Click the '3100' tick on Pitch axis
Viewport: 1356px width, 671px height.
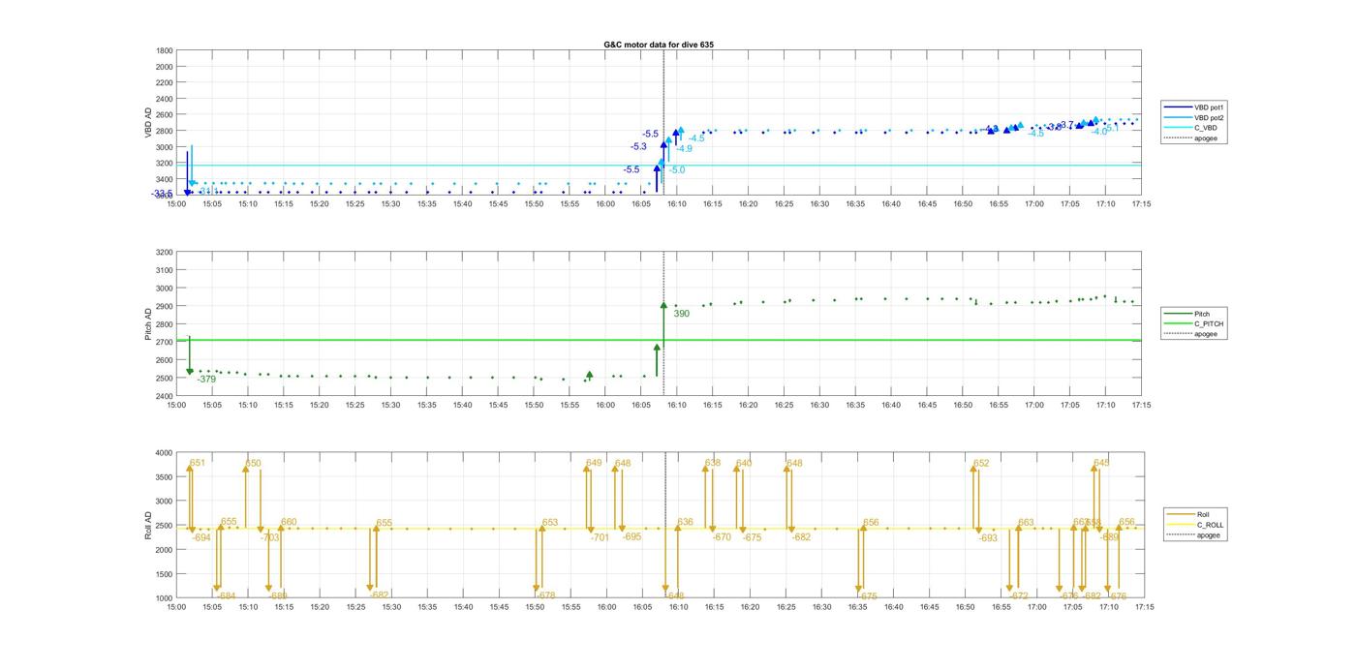pos(165,270)
